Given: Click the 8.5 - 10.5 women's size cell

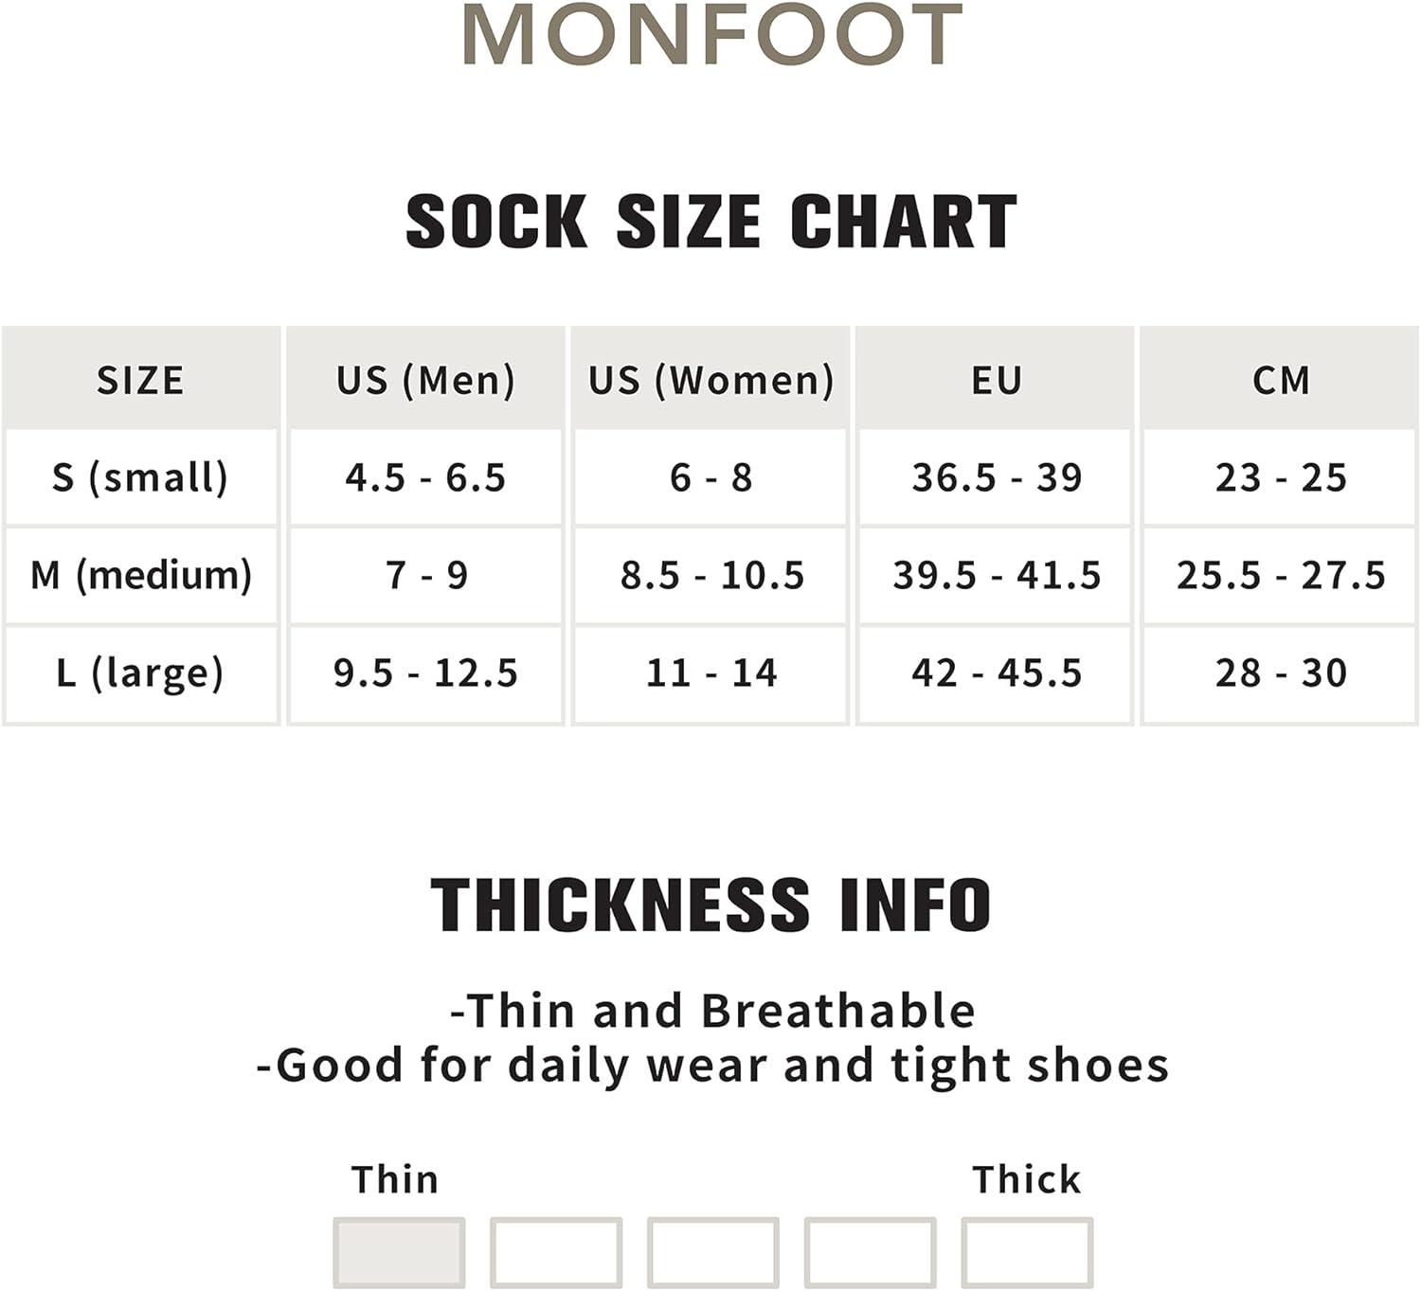Looking at the screenshot, I should 710,575.
